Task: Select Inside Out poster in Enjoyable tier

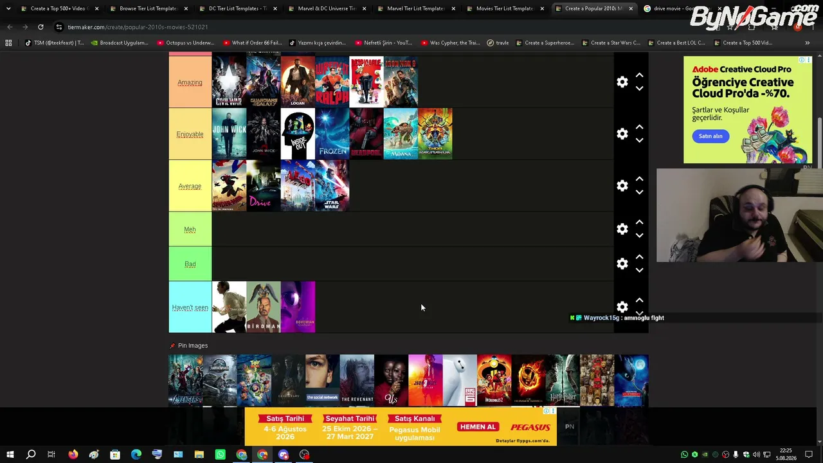Action: [298, 134]
